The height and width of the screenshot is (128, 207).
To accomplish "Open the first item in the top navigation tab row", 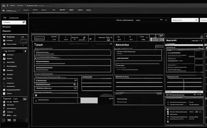I will (x=26, y=10).
